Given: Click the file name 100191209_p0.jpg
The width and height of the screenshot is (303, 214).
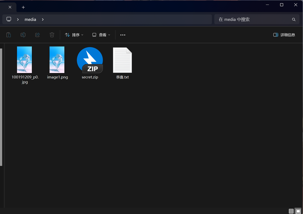Looking at the screenshot, I should (25, 79).
